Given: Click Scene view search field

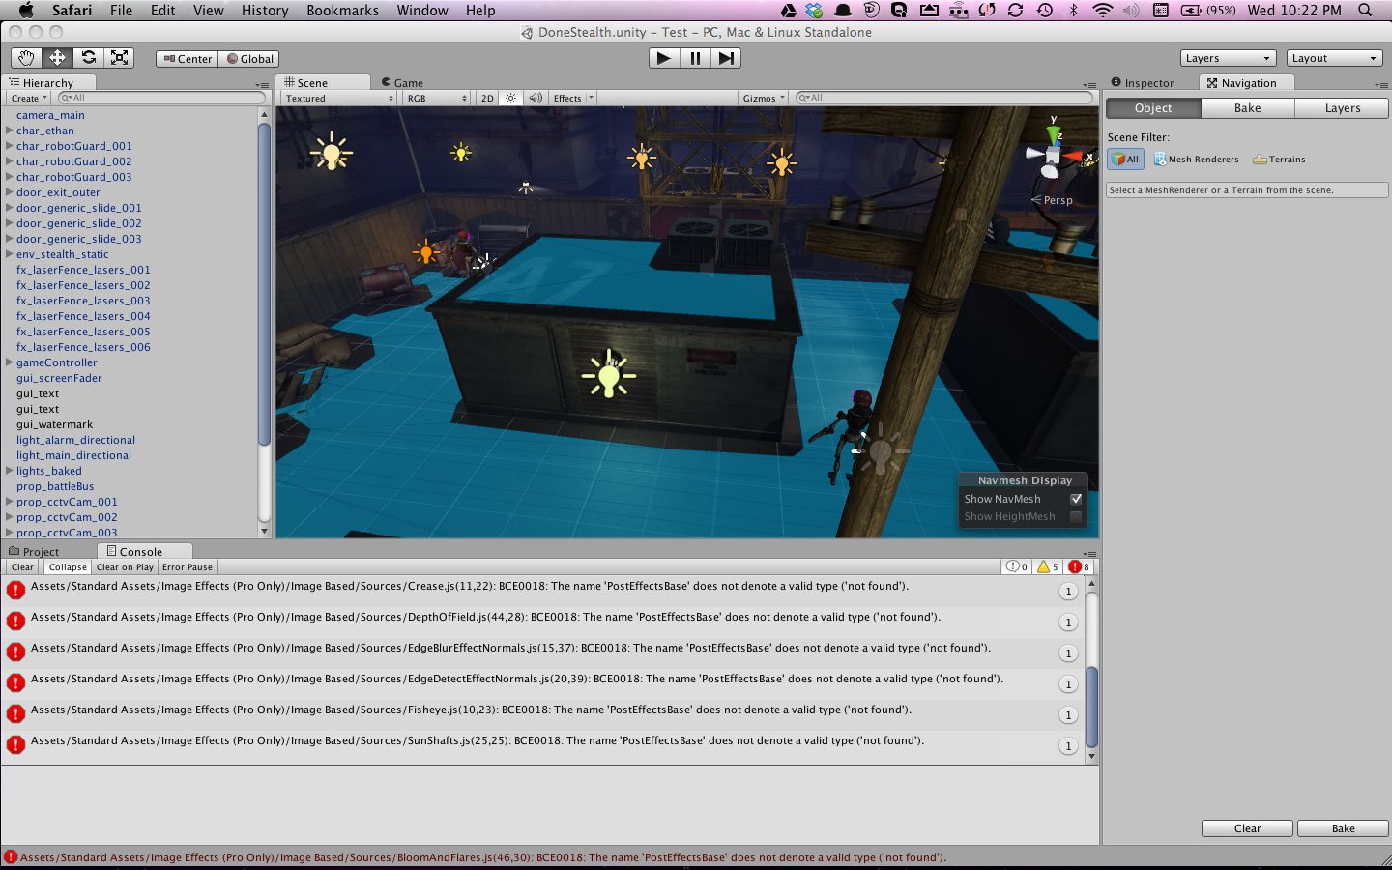Looking at the screenshot, I should (943, 98).
